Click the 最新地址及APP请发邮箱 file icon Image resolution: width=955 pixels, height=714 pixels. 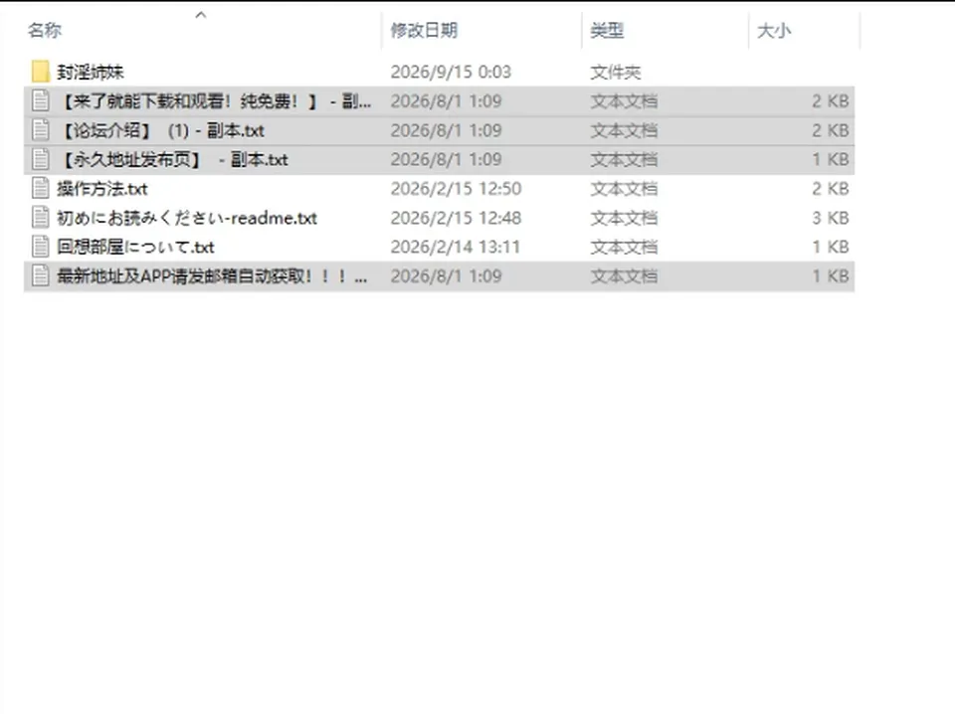(x=40, y=276)
